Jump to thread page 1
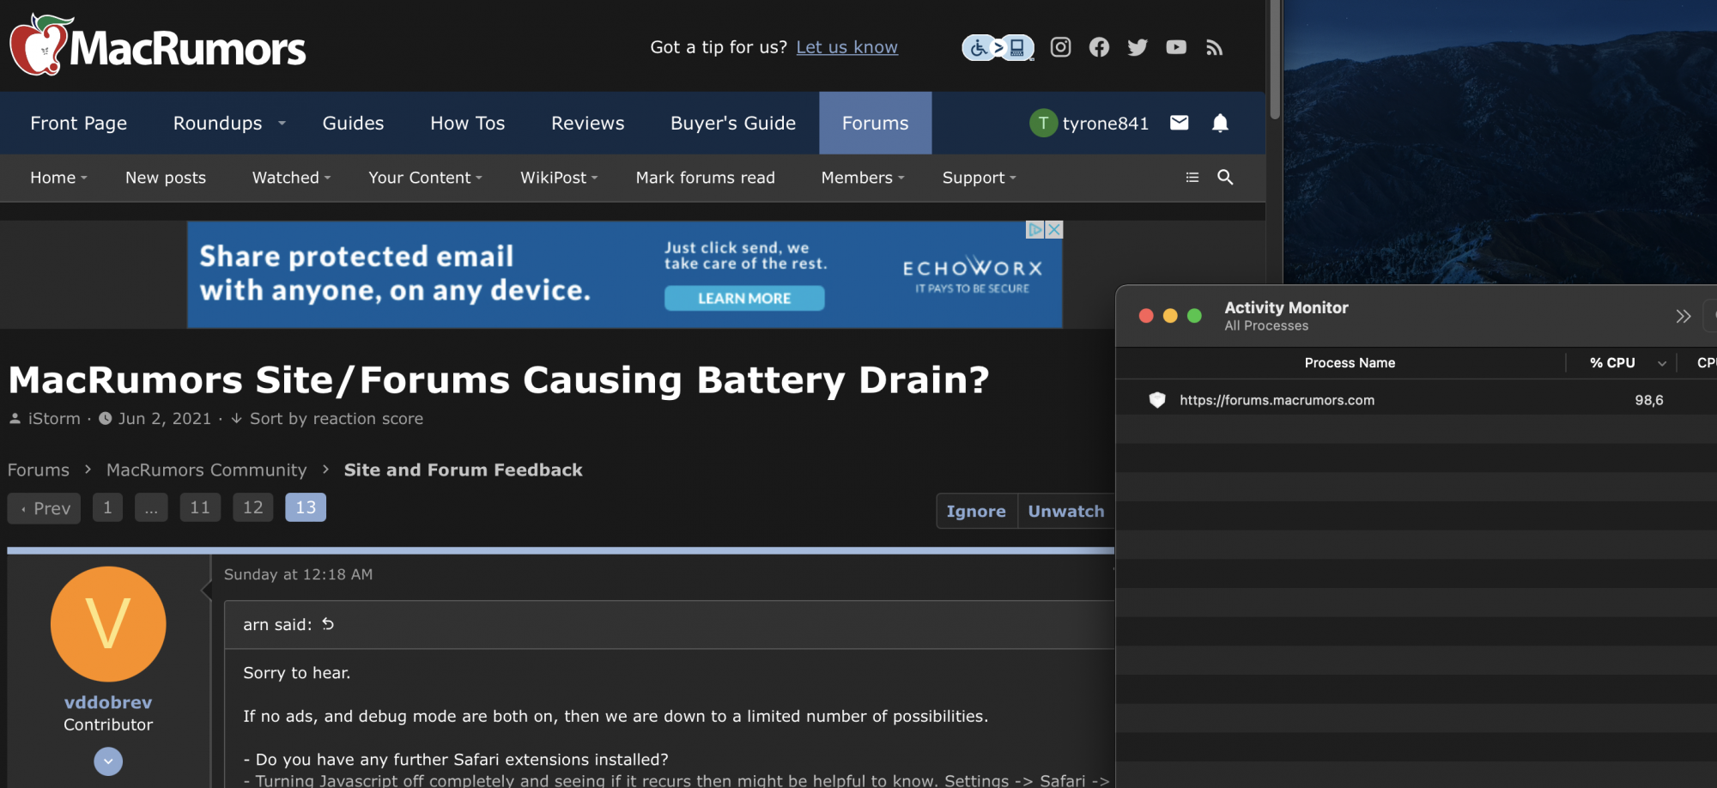This screenshot has width=1717, height=788. [x=107, y=507]
